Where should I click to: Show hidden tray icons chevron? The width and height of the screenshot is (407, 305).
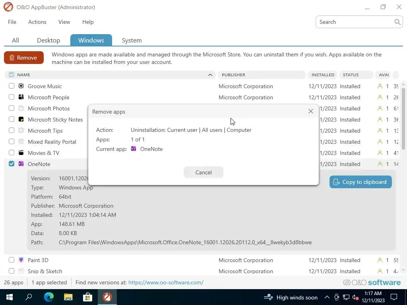pos(327,297)
